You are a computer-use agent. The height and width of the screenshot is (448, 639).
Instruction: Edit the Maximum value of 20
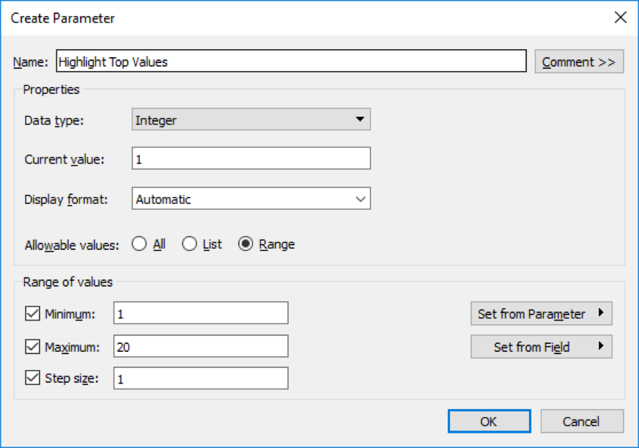[200, 345]
